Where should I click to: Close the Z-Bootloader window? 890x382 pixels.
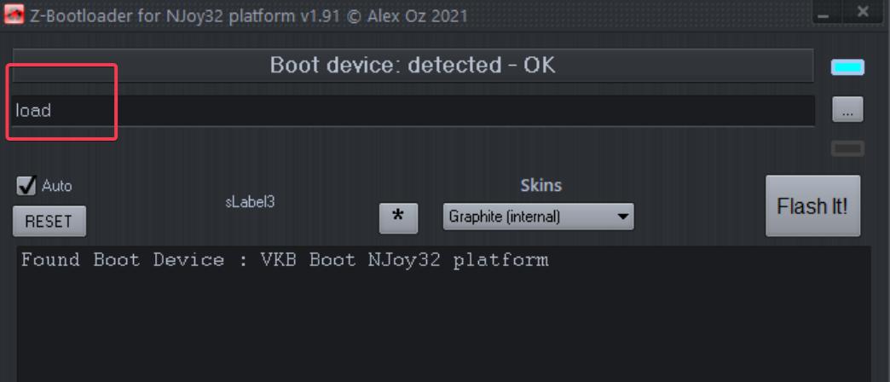point(863,12)
